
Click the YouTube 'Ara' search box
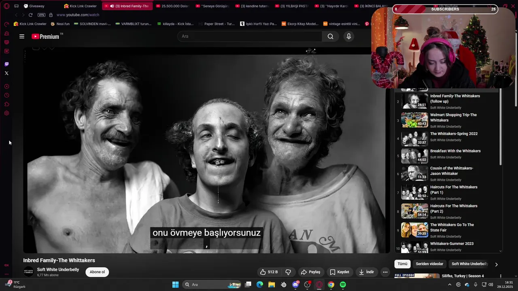coord(250,36)
